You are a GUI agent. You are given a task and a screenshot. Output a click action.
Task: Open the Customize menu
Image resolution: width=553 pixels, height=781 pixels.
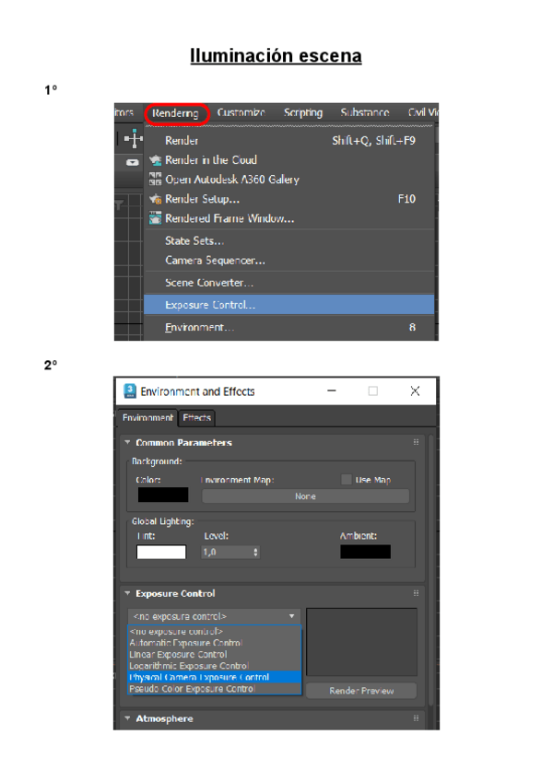click(241, 112)
